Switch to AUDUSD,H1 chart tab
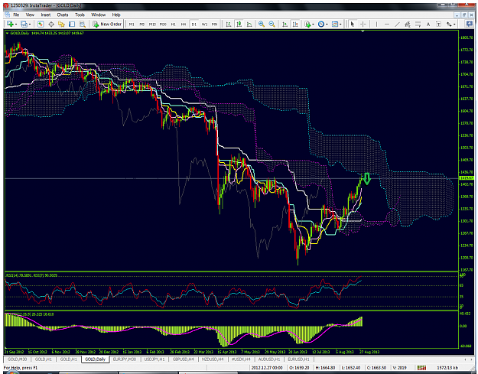 268,359
